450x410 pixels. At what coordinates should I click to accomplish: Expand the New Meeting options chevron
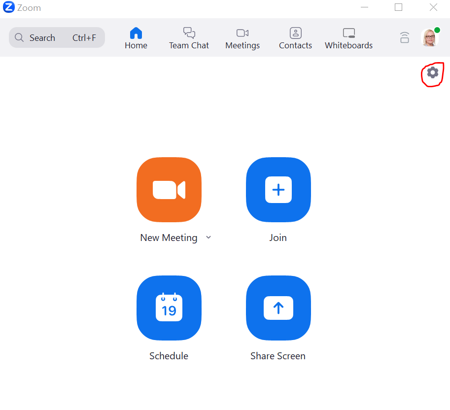208,238
